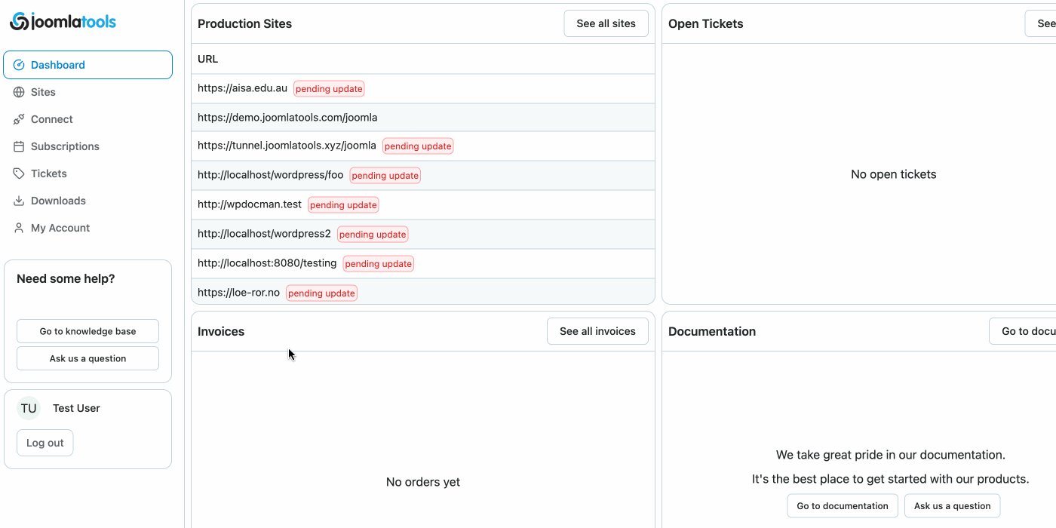Click the Connect plug icon
The height and width of the screenshot is (528, 1056).
point(19,119)
